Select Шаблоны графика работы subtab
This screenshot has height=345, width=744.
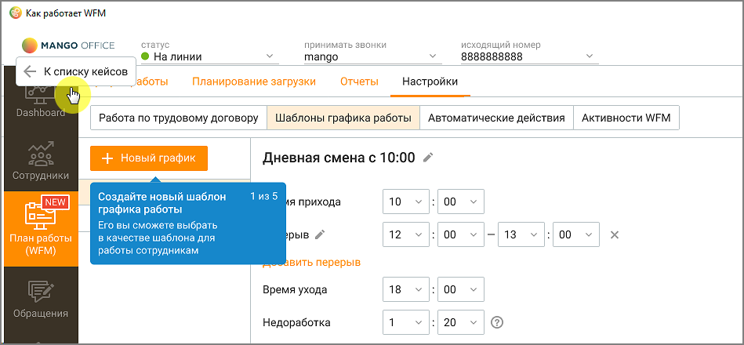click(x=343, y=118)
